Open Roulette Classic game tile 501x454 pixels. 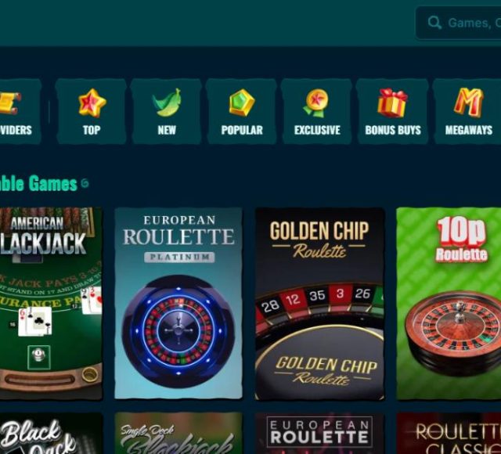pos(449,433)
